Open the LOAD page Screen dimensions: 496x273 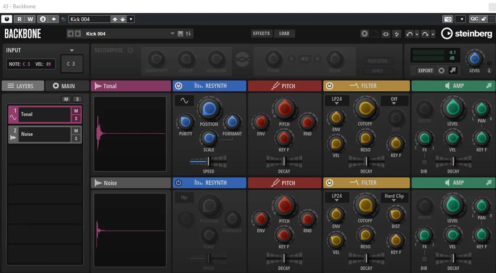pyautogui.click(x=284, y=34)
